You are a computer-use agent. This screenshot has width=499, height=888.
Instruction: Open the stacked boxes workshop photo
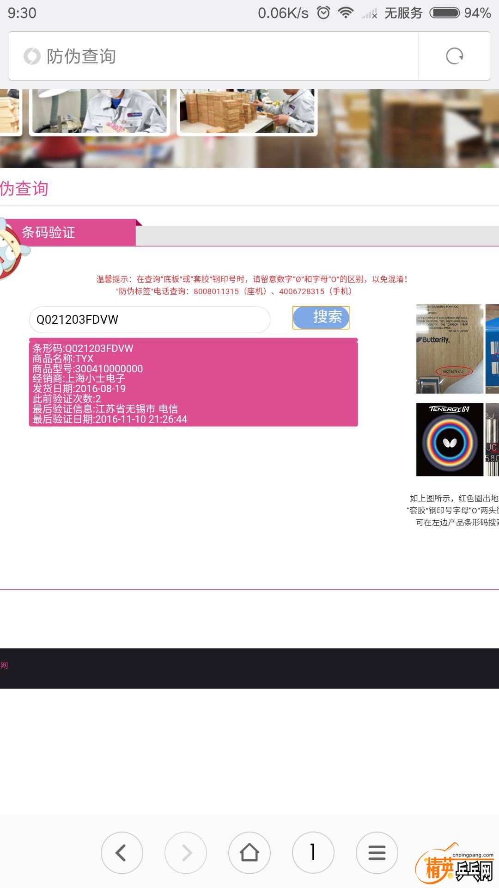point(247,111)
